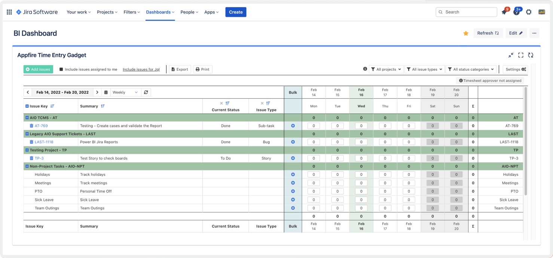
Task: Export the timesheet
Action: pyautogui.click(x=180, y=69)
